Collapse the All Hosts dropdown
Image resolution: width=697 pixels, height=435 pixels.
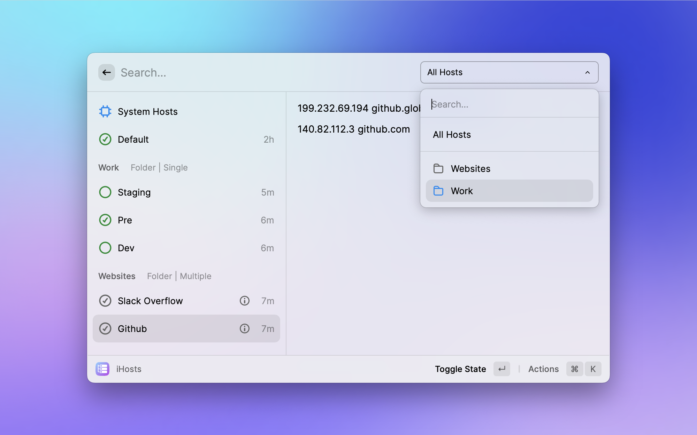pyautogui.click(x=509, y=72)
